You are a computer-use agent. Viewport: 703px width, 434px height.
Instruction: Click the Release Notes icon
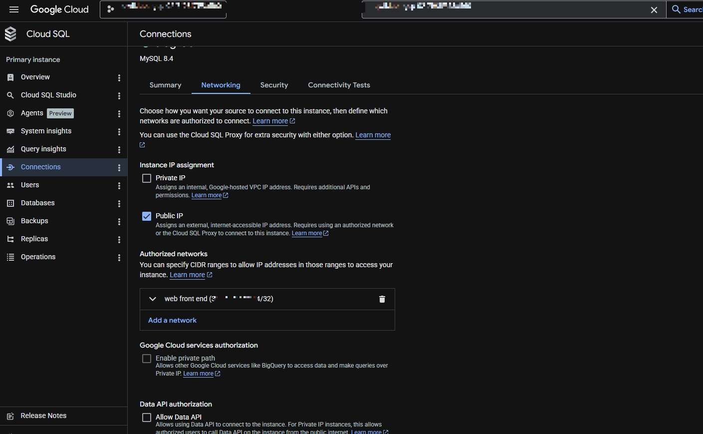coord(10,416)
